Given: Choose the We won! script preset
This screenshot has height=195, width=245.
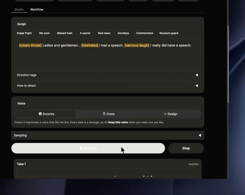Looking at the screenshot, I should click(44, 33).
